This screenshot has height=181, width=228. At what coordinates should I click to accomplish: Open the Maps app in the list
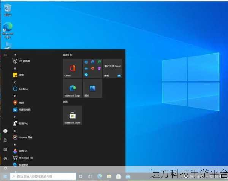tap(19, 103)
